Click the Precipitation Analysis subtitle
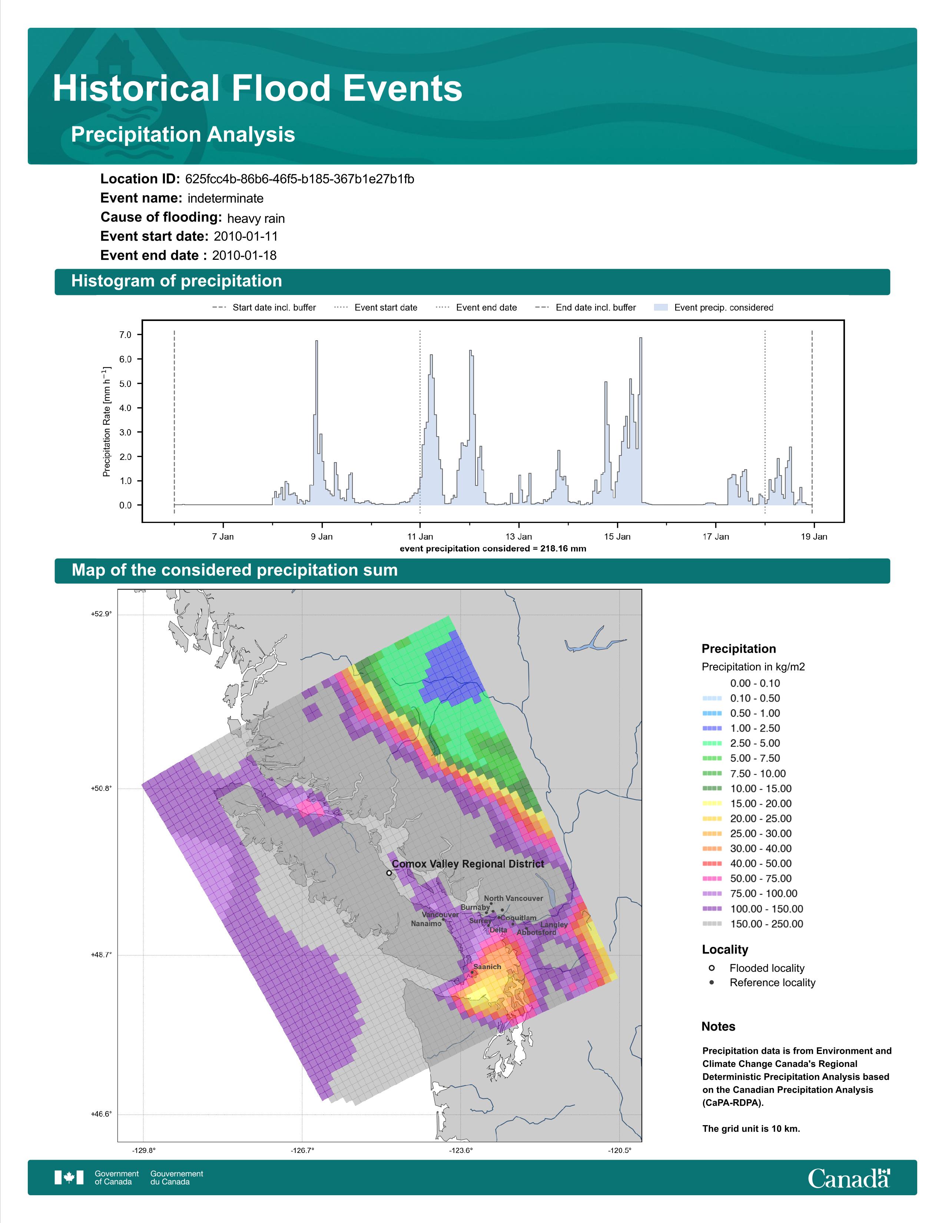The image size is (945, 1223). pos(183,135)
